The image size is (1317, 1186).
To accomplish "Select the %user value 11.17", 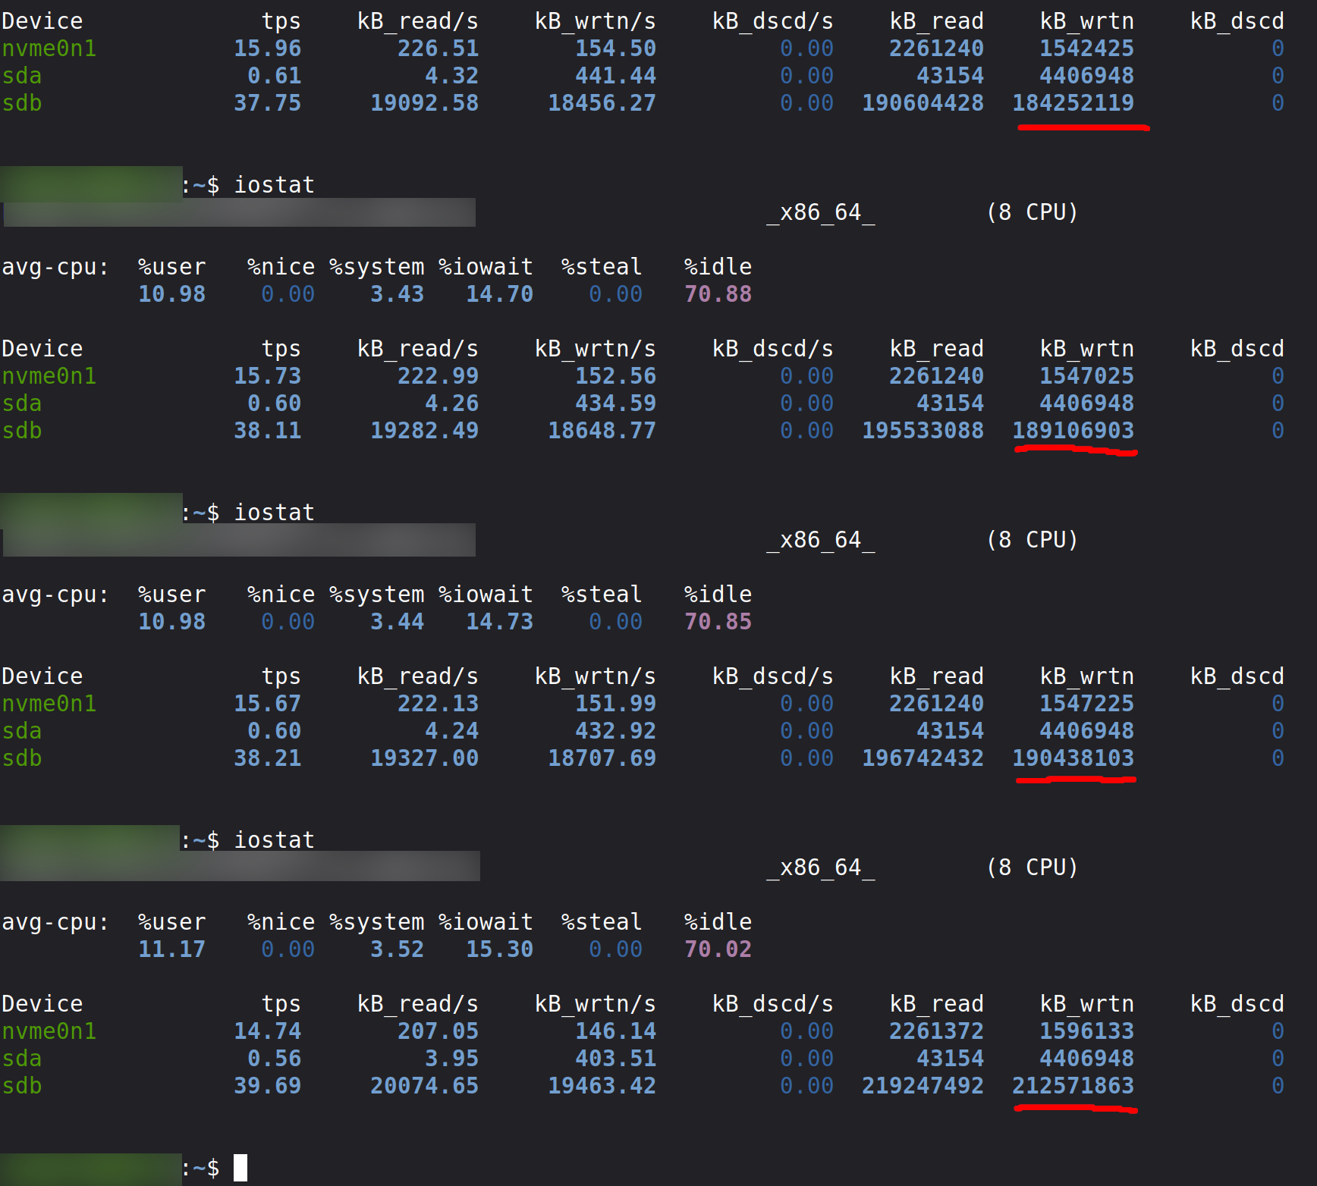I will coord(171,949).
